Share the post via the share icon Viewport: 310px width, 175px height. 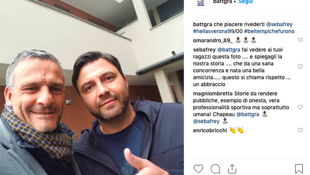[232, 168]
